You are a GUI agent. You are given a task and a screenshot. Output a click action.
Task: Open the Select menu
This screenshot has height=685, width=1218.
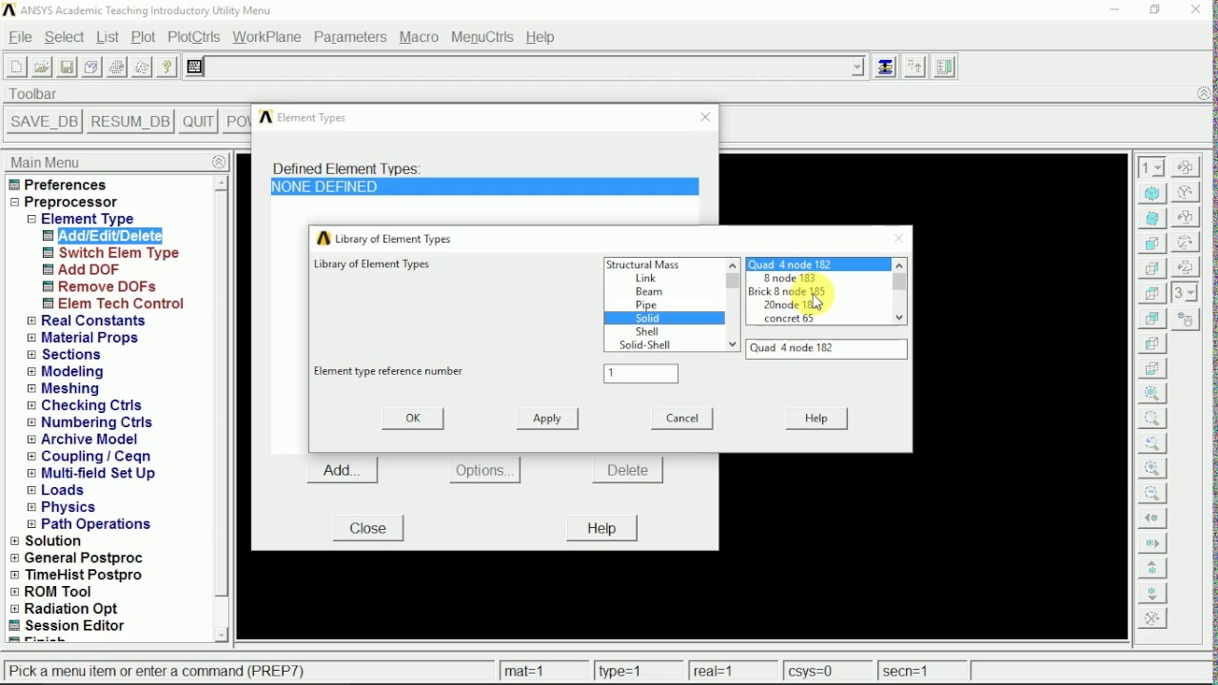[x=64, y=37]
